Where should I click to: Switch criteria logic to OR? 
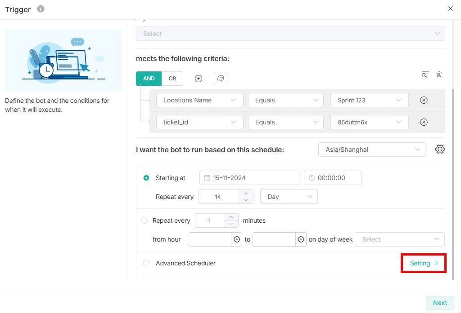point(172,79)
